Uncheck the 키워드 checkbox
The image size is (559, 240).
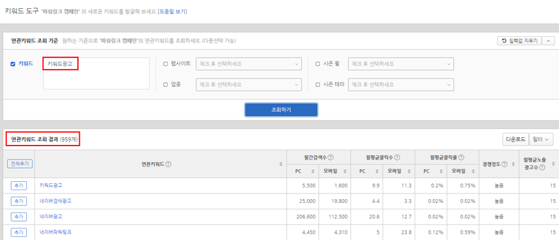[13, 64]
